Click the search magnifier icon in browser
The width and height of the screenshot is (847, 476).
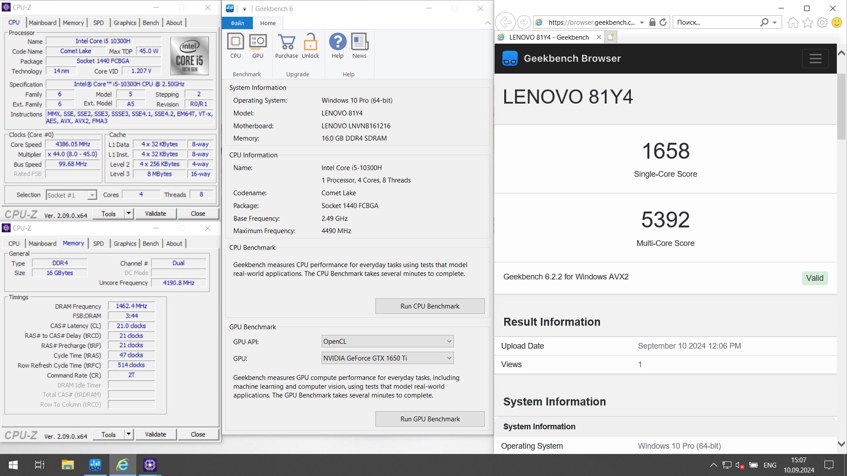(x=764, y=22)
